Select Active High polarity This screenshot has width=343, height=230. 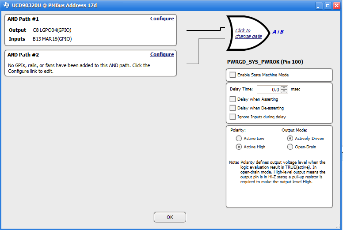tap(239, 147)
